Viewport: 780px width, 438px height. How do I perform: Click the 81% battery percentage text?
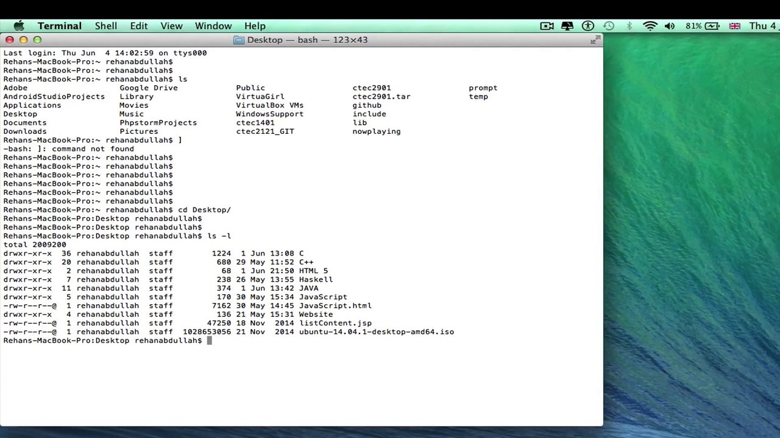pos(693,26)
